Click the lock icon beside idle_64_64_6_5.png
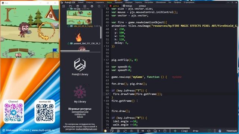This screenshot has width=239, height=134. (x=68, y=26)
